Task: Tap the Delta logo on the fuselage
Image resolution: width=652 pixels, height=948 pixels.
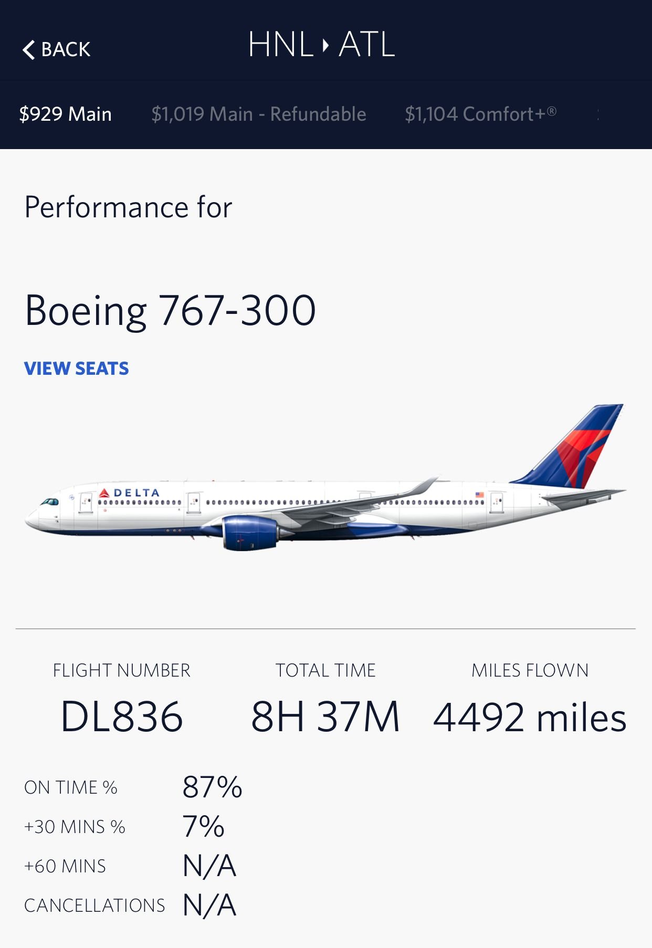Action: [129, 493]
